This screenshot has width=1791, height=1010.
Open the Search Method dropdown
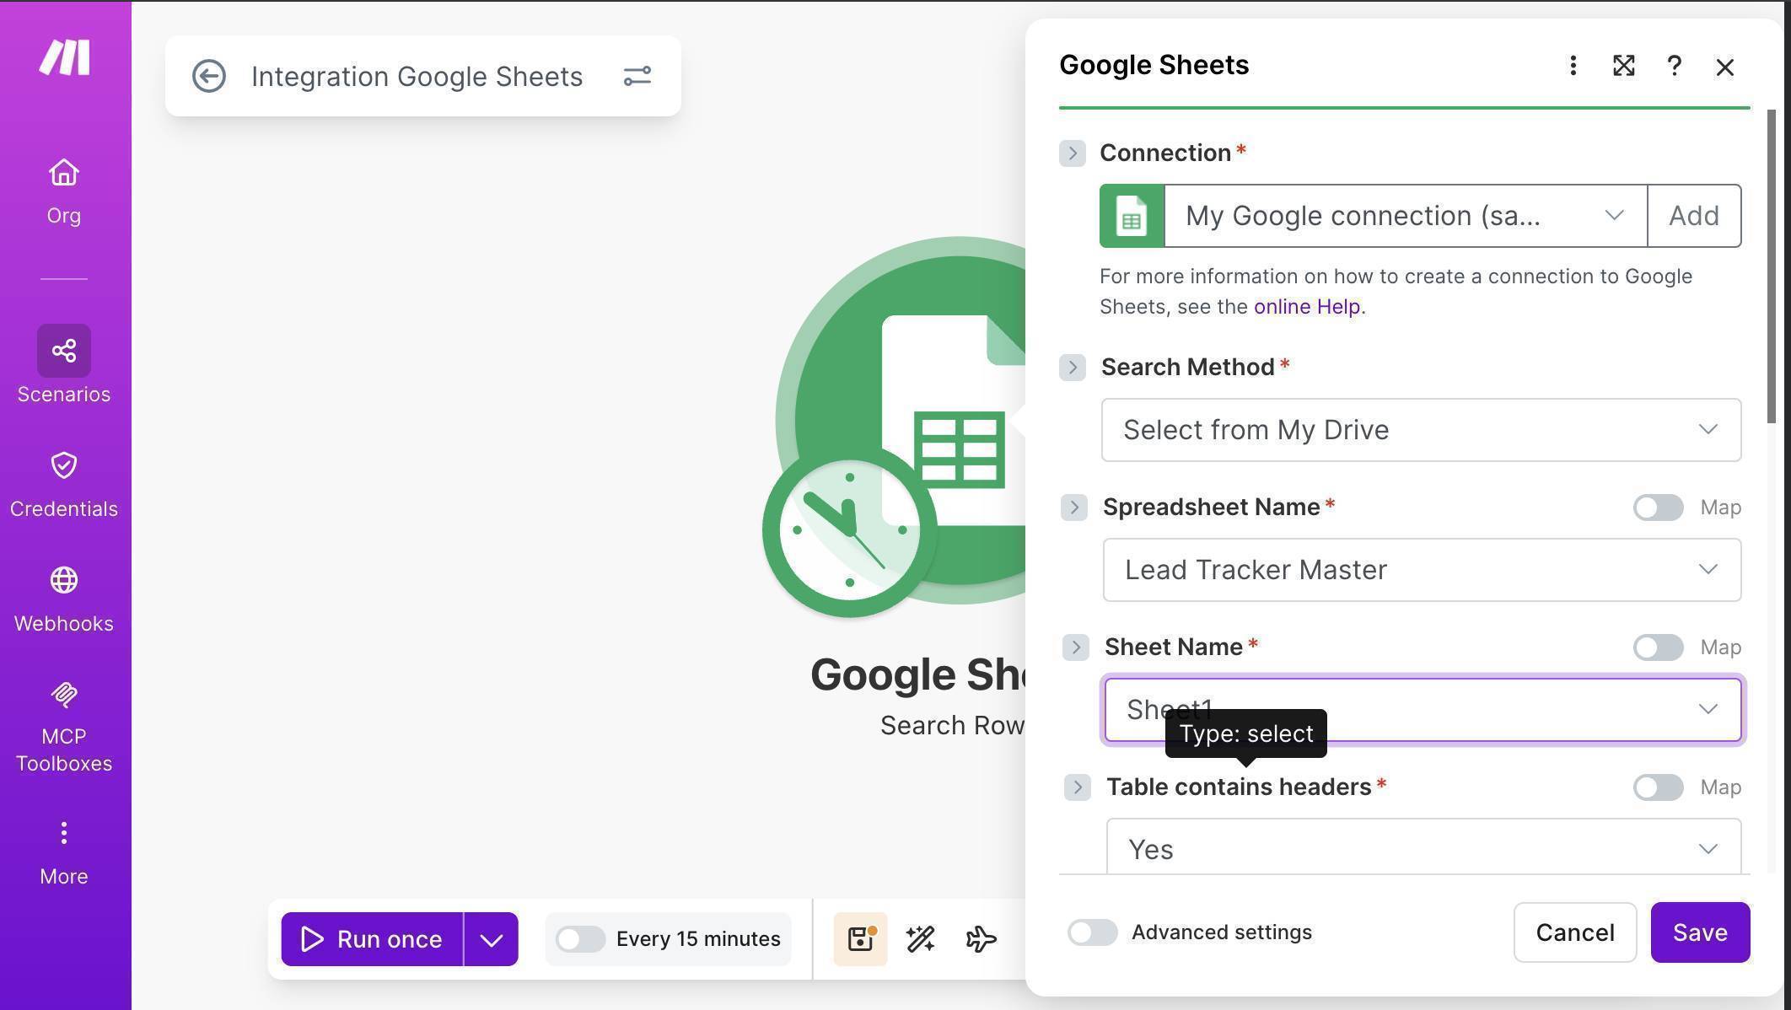coord(1421,430)
